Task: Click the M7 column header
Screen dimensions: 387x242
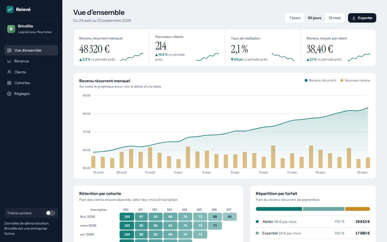Action: (x=229, y=210)
